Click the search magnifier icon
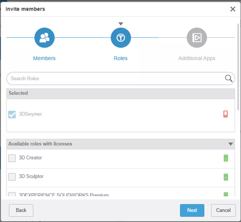241x222 pixels. (x=229, y=78)
